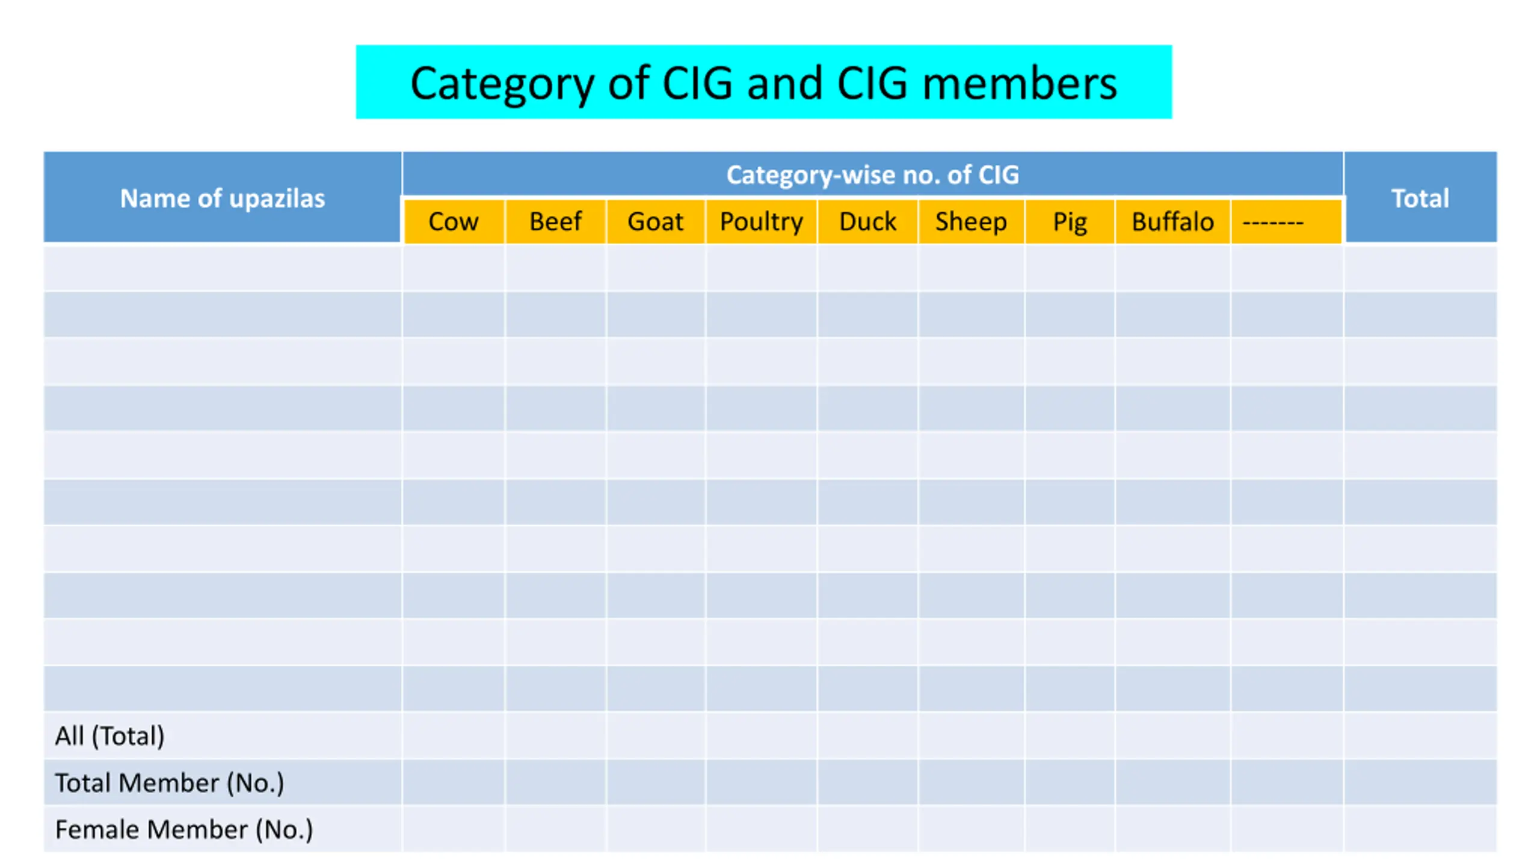Select the dashed '-------' placeholder column header
This screenshot has height=866, width=1540.
point(1287,221)
